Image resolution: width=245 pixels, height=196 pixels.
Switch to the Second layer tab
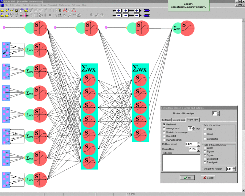tap(179, 120)
